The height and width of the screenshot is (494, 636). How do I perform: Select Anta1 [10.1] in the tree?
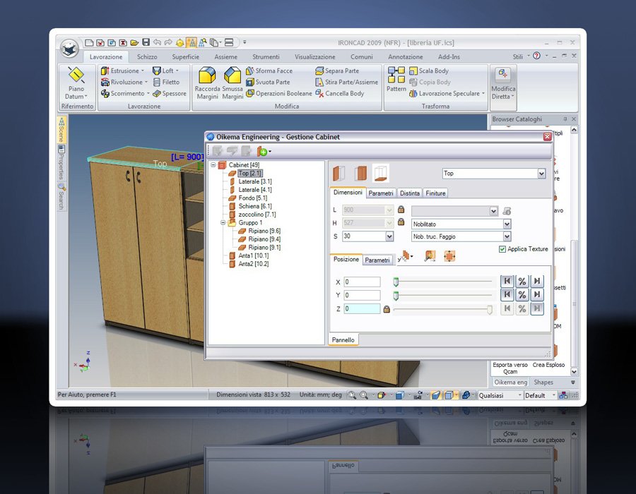[249, 255]
